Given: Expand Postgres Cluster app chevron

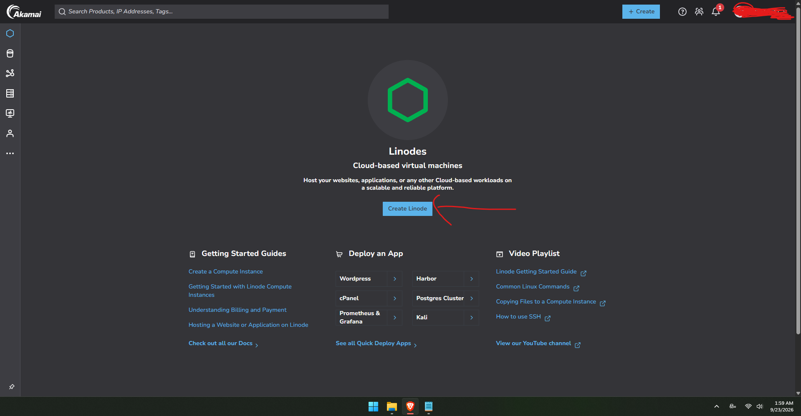Looking at the screenshot, I should 472,298.
